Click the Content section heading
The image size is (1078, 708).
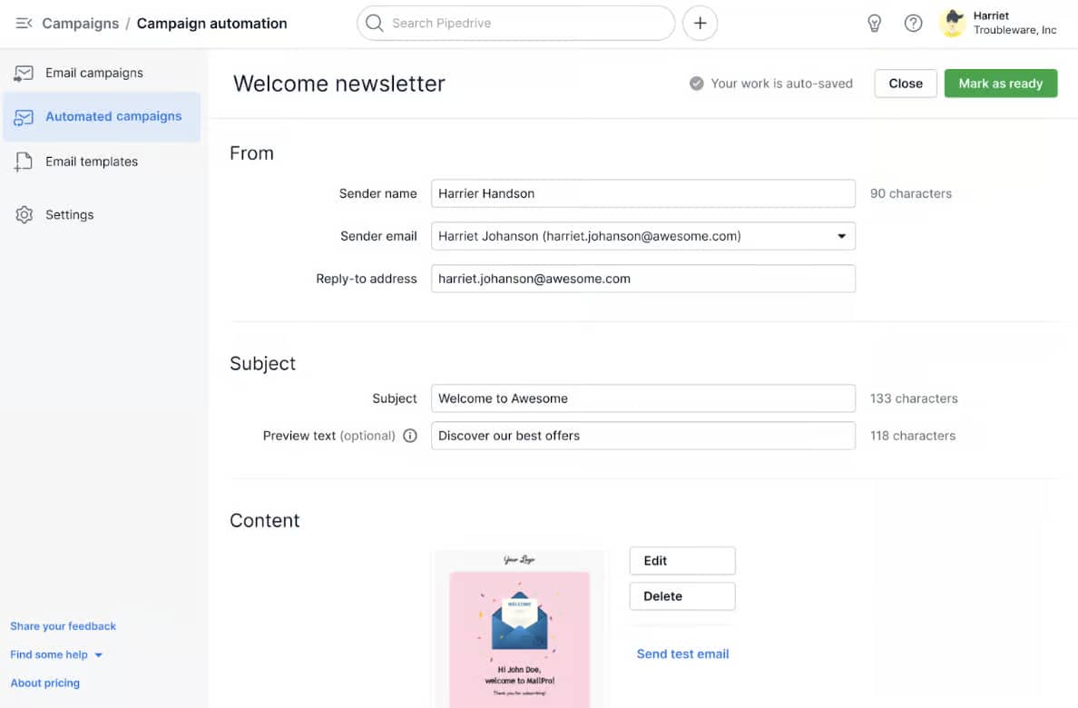pyautogui.click(x=265, y=520)
